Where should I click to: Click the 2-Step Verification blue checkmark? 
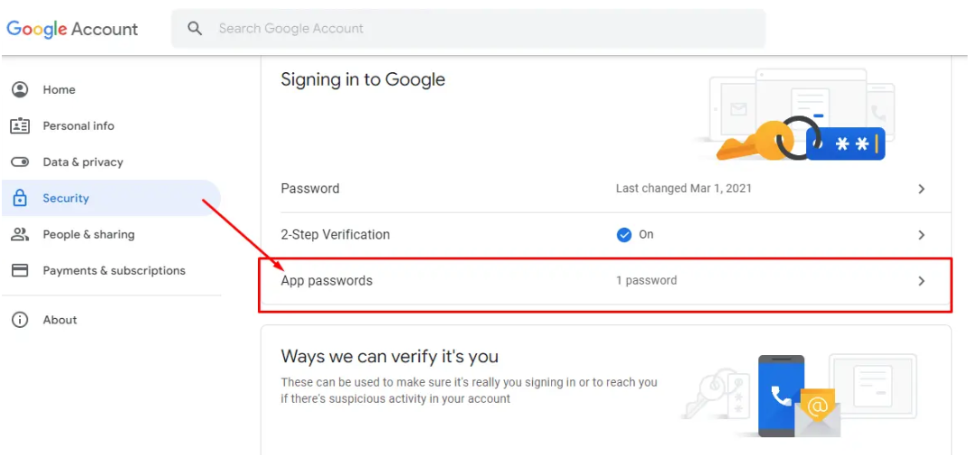click(x=624, y=234)
